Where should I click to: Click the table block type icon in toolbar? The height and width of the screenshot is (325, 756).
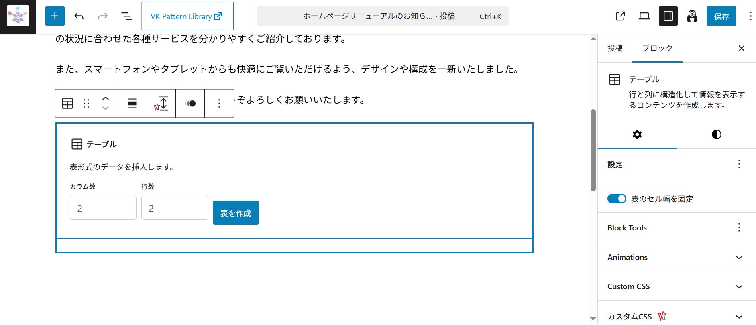point(67,104)
